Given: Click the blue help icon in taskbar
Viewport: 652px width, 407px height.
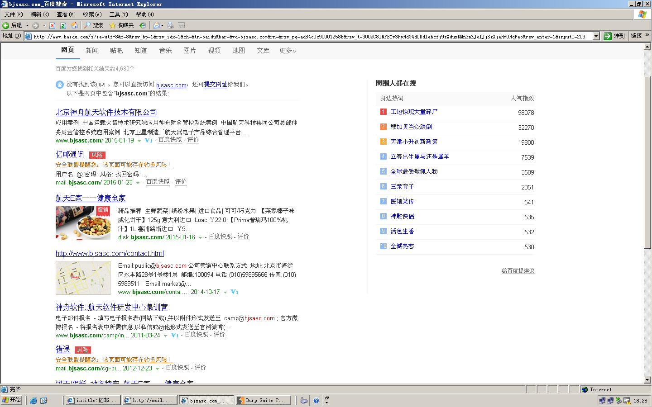Looking at the screenshot, I should click(x=316, y=400).
